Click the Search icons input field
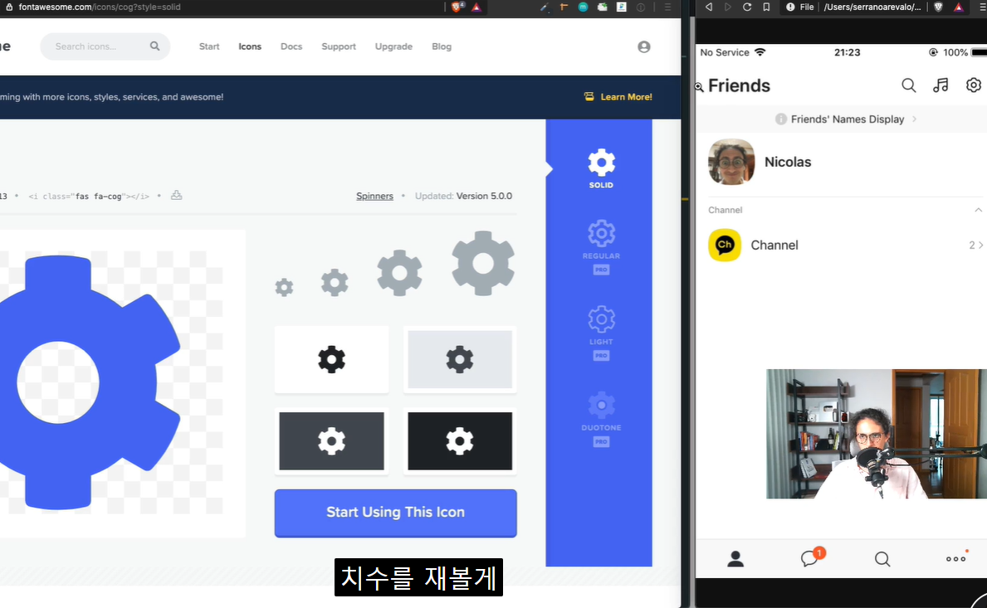The height and width of the screenshot is (608, 987). tap(105, 46)
